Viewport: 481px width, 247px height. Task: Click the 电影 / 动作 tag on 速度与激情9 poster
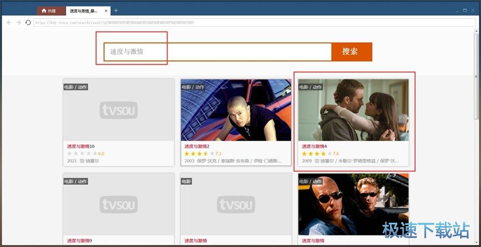pos(75,181)
